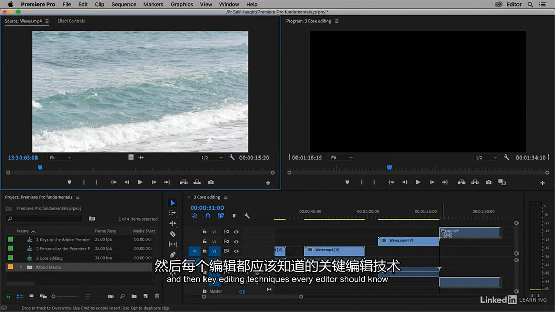
Task: Open 3 Core editing timeline panel menu
Action: pyautogui.click(x=226, y=197)
